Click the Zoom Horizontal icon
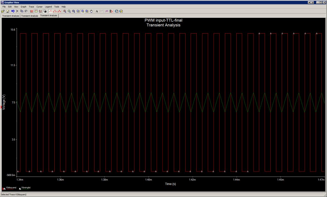The width and height of the screenshot is (327, 197). click(82, 11)
